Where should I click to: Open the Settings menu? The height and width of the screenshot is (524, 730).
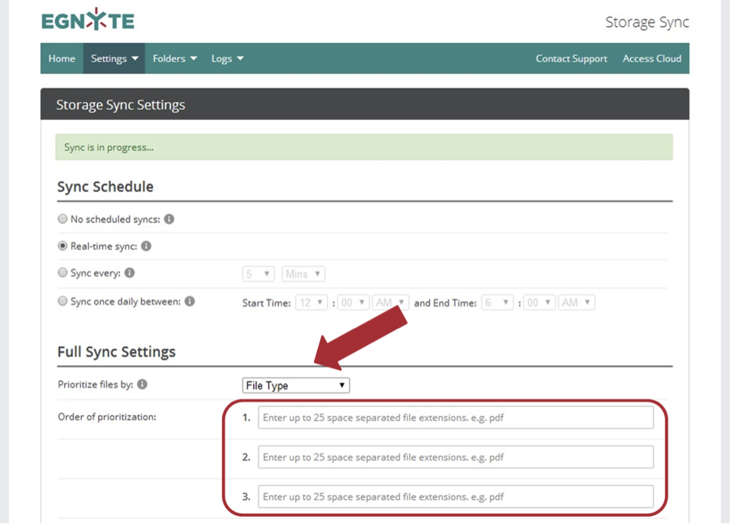pos(114,58)
